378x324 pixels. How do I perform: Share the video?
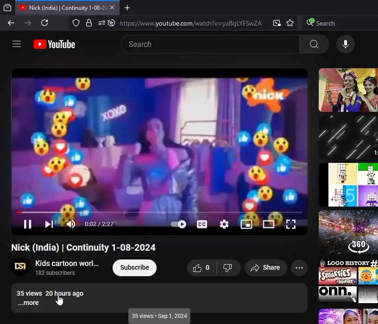click(265, 268)
